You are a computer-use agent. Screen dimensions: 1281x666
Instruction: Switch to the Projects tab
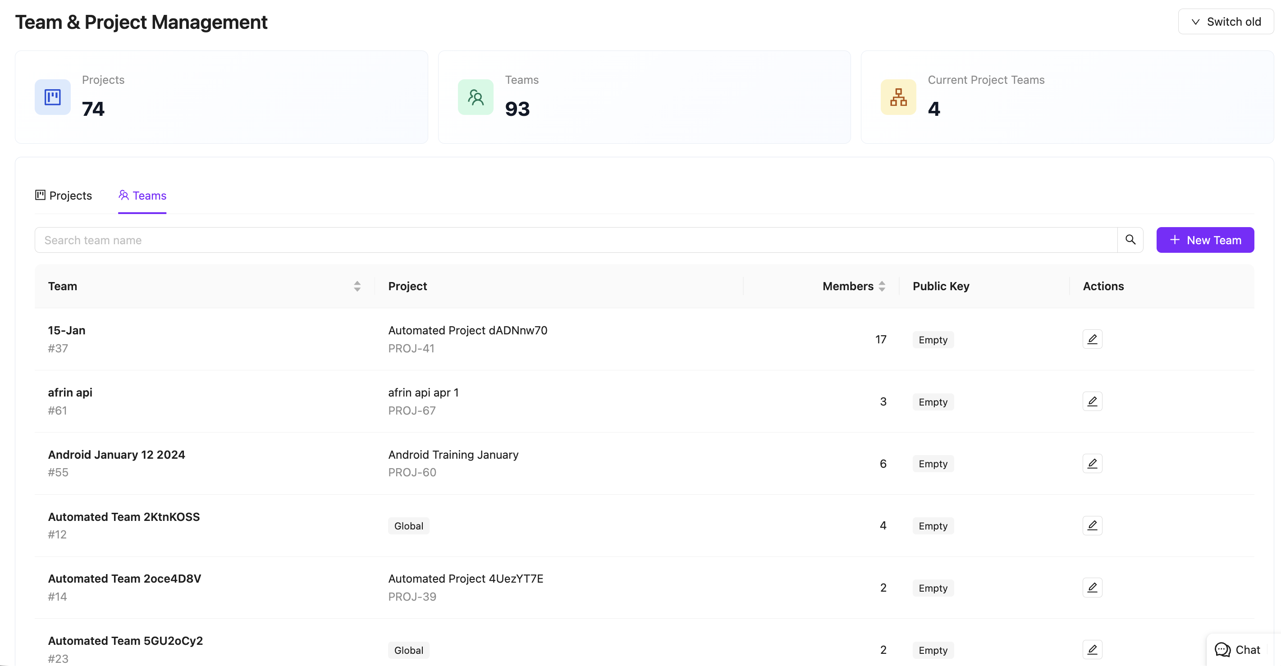64,196
